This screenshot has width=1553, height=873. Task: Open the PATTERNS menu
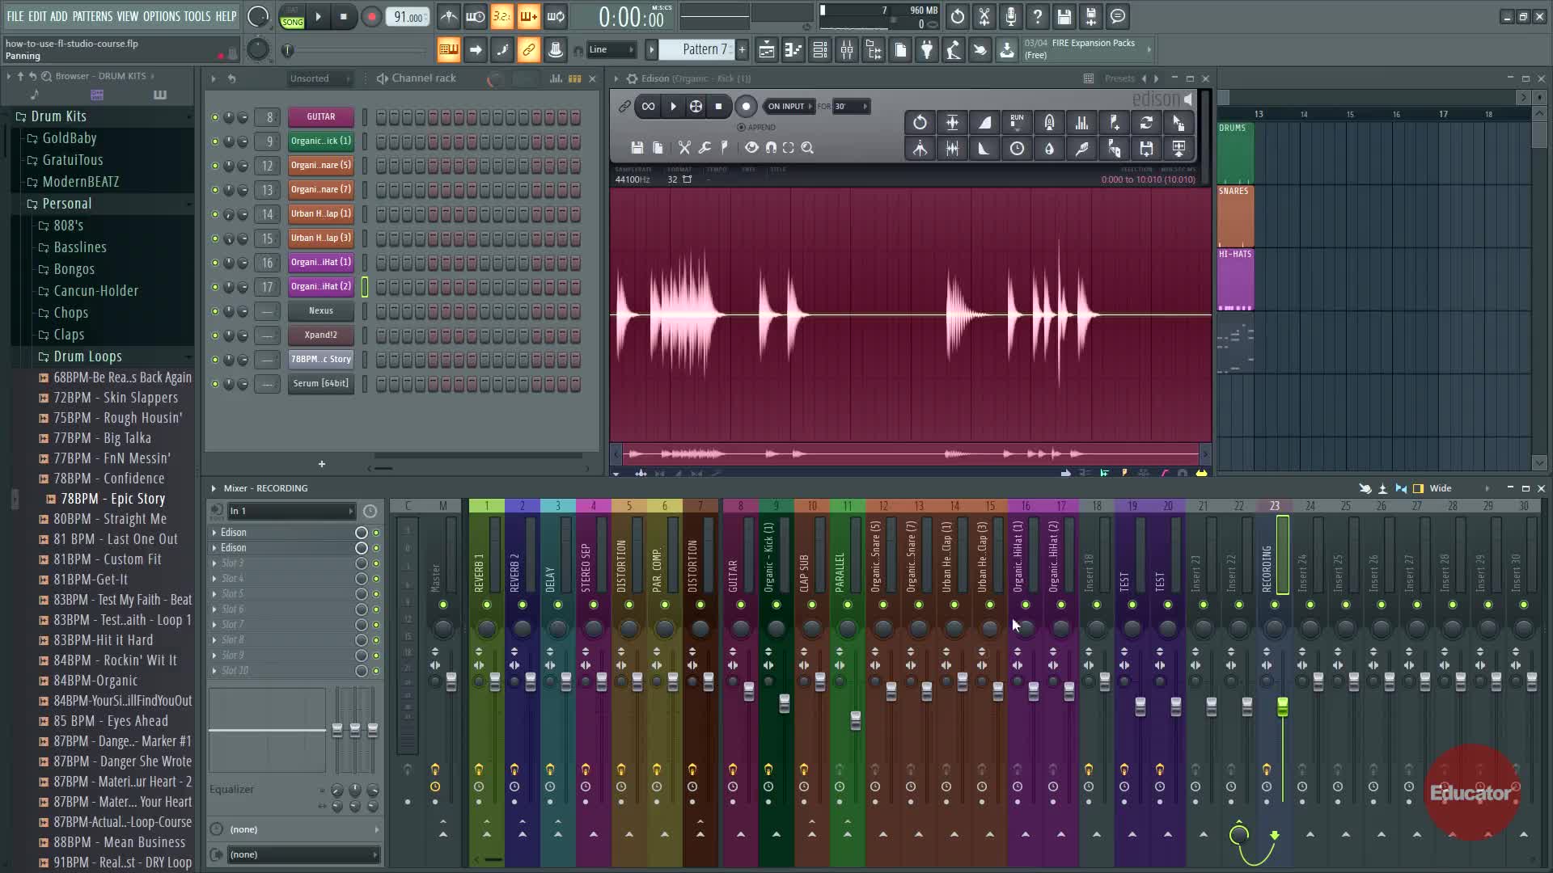(x=92, y=16)
